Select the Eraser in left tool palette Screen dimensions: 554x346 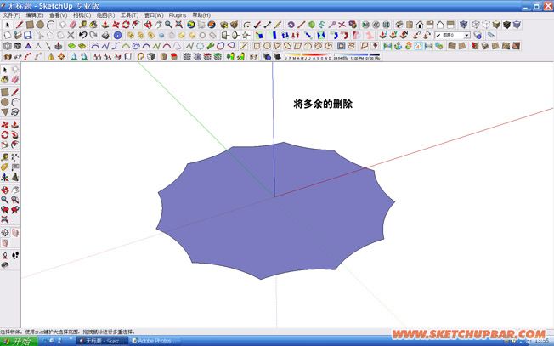(15, 80)
